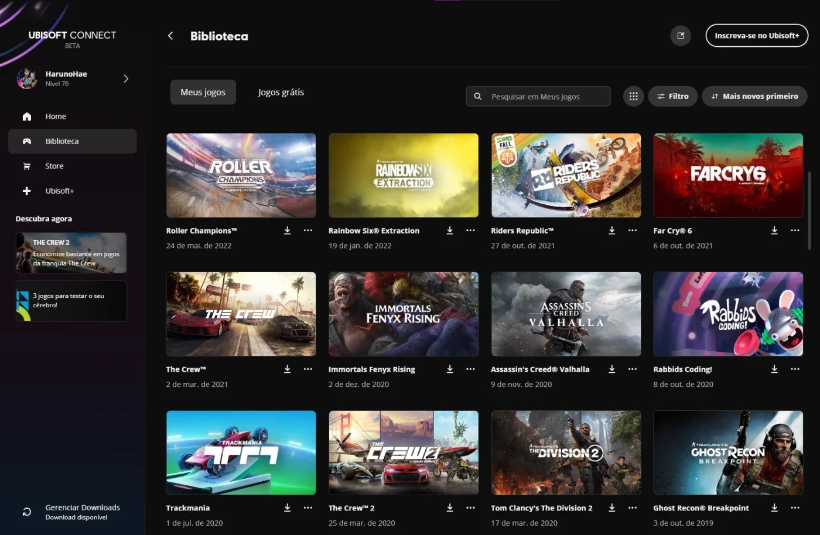Open more options for Ghost Recon Breakpoint
Viewport: 820px width, 535px height.
click(x=795, y=508)
